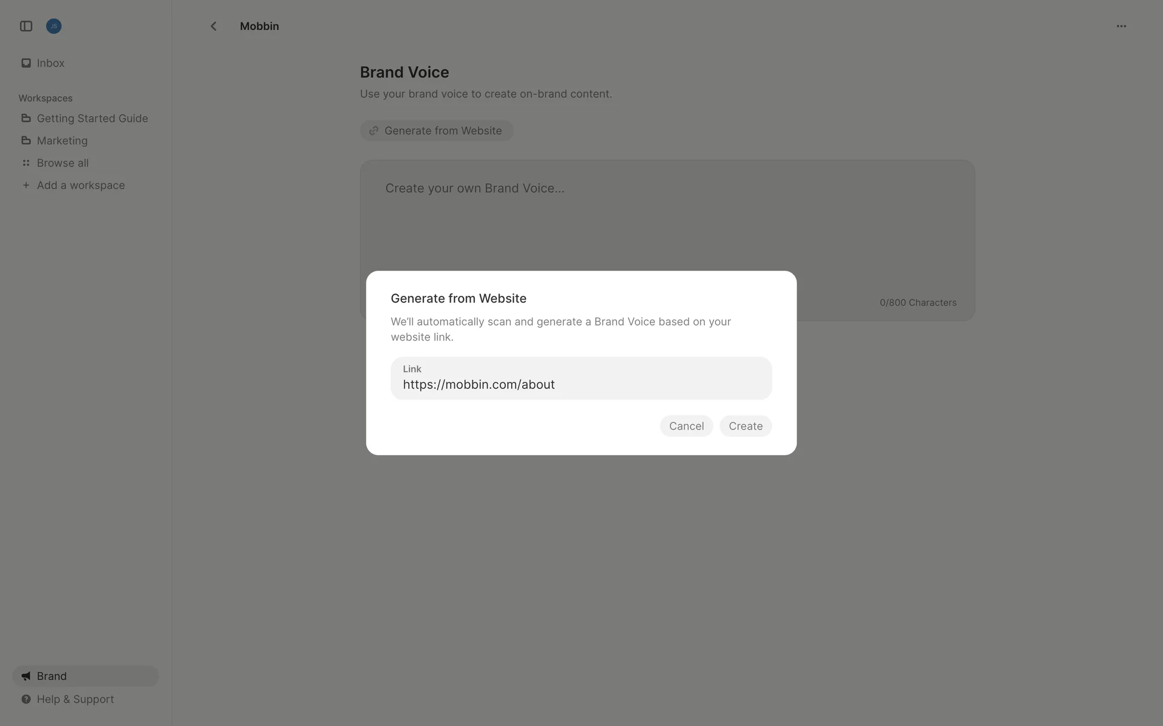Select Marketing workspace in sidebar

click(62, 140)
